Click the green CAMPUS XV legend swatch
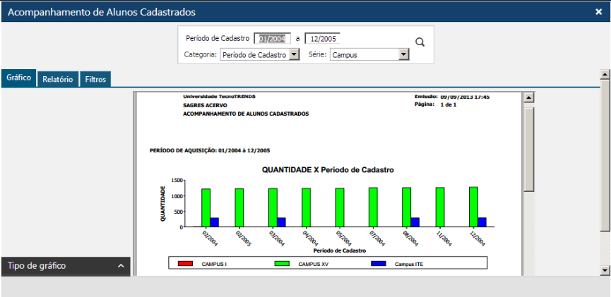 tap(282, 264)
